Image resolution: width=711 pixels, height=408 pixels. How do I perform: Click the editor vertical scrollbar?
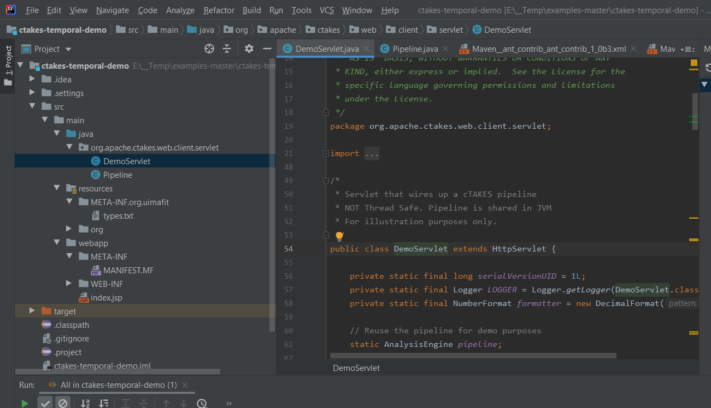tap(695, 111)
